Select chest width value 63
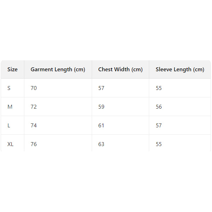 (102, 144)
